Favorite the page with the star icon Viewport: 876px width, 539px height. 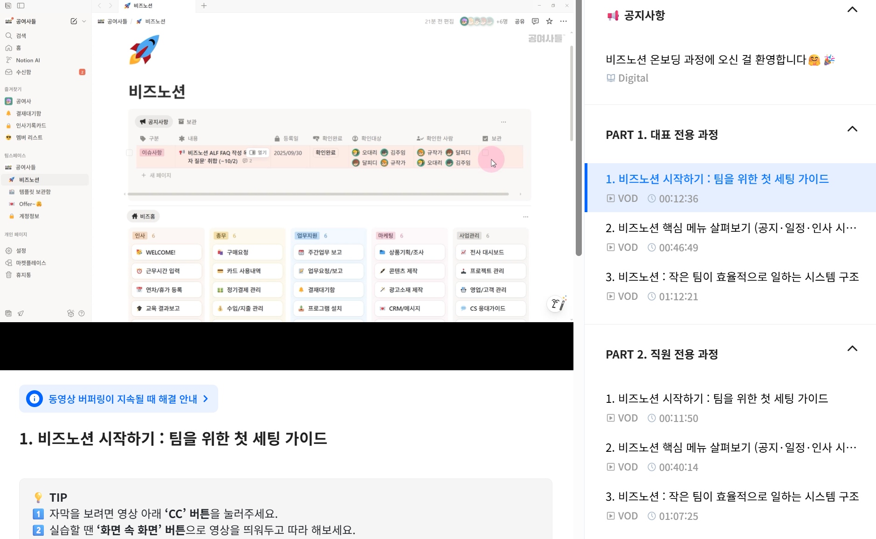coord(550,21)
